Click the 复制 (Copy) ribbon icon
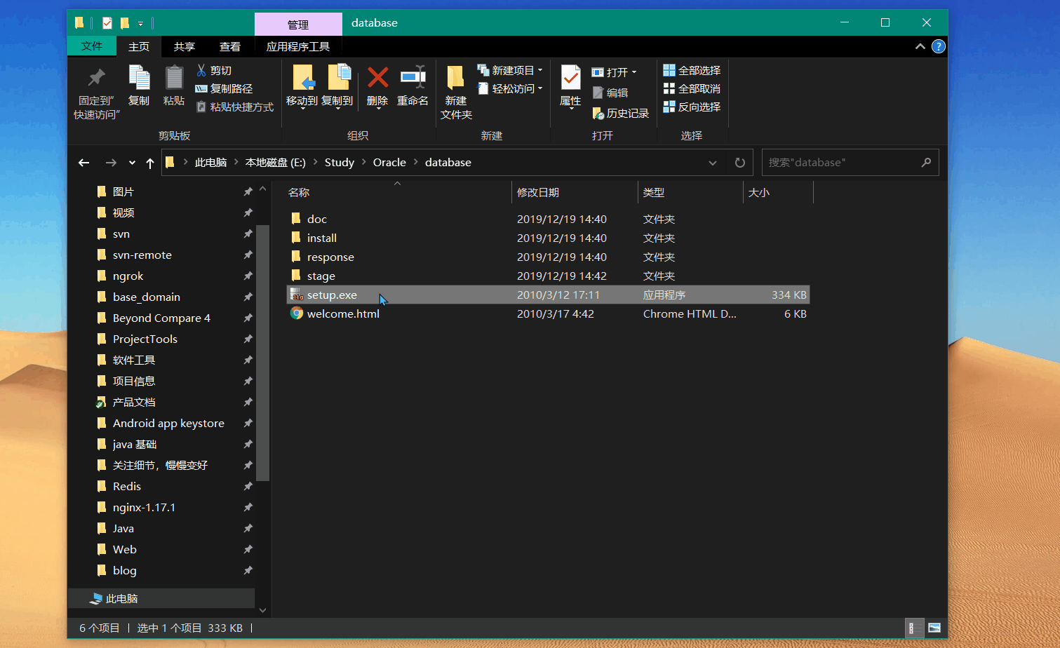The height and width of the screenshot is (648, 1060). click(x=139, y=88)
